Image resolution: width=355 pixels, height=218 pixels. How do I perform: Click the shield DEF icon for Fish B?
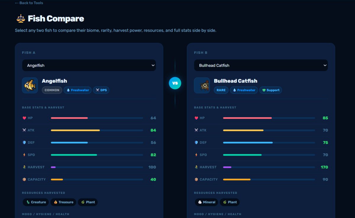click(196, 143)
